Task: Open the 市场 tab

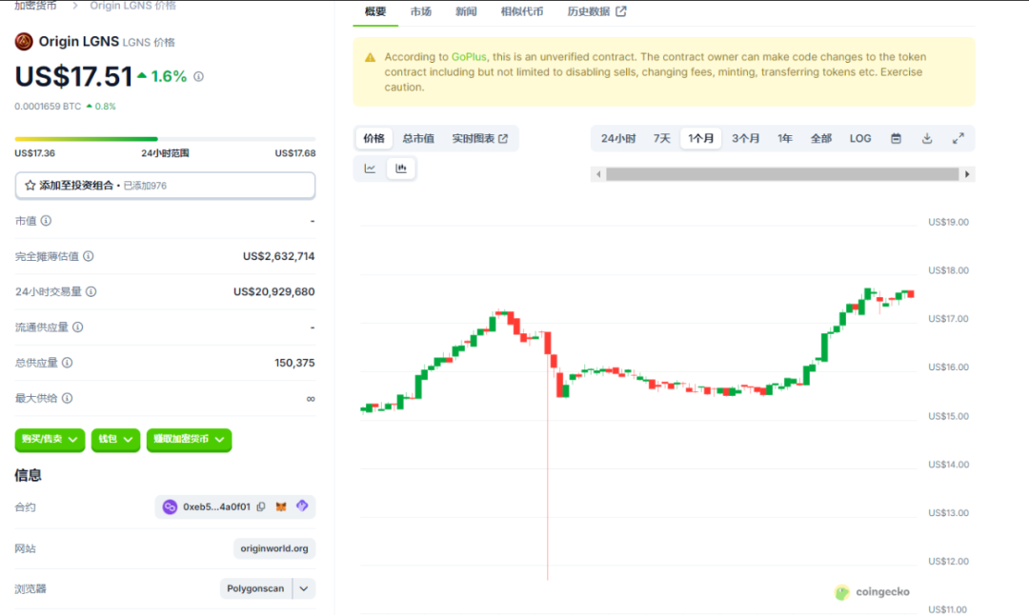Action: click(420, 11)
